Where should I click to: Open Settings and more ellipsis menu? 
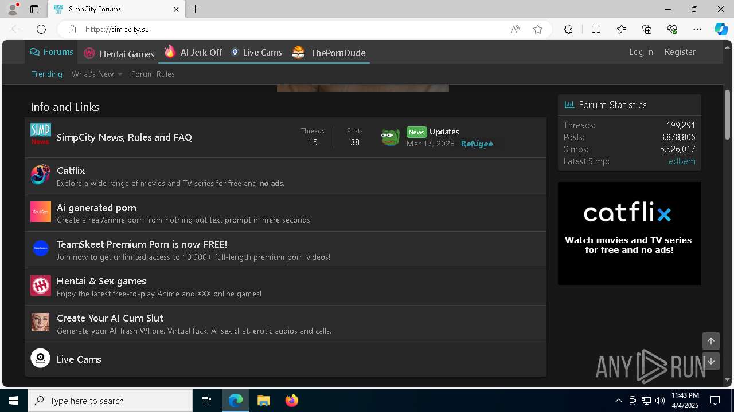[697, 29]
